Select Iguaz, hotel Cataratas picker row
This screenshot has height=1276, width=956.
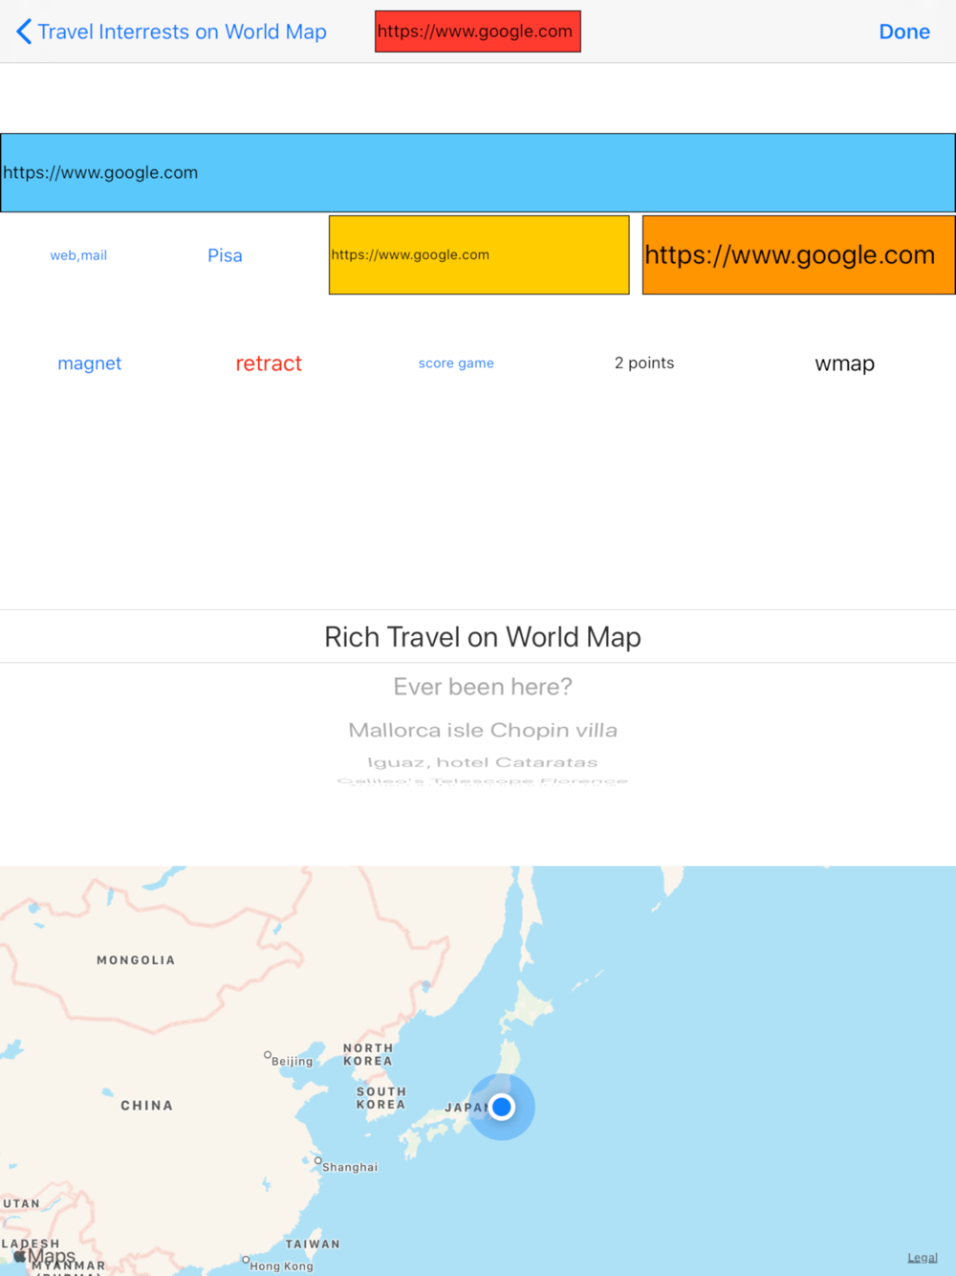(483, 762)
